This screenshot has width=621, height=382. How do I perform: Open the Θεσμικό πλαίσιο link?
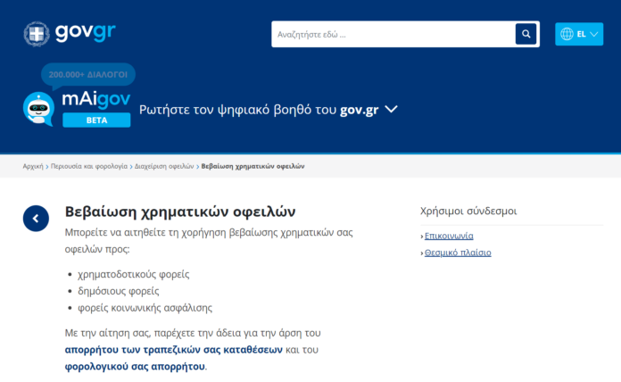click(458, 253)
